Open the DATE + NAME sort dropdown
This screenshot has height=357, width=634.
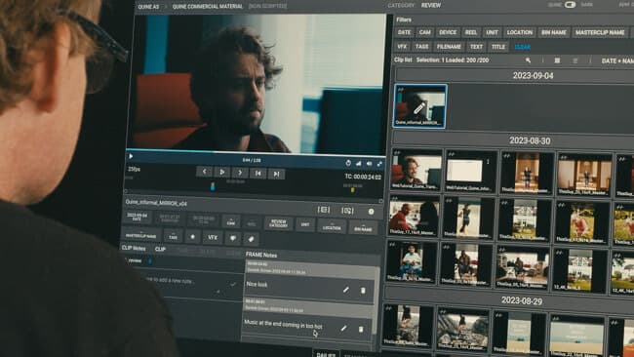617,61
